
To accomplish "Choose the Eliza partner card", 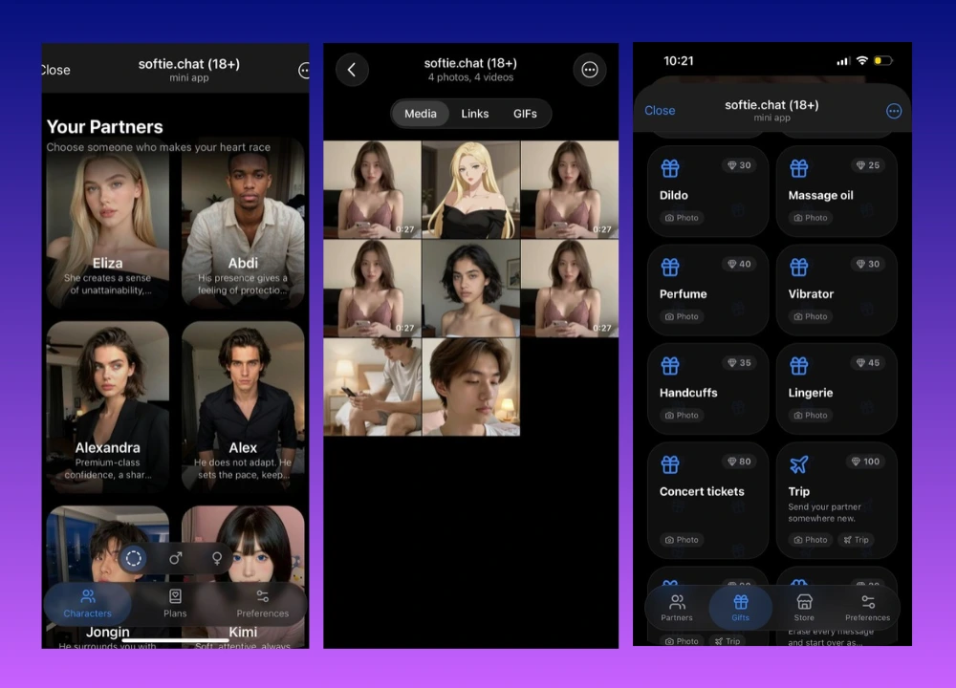I will [x=107, y=223].
